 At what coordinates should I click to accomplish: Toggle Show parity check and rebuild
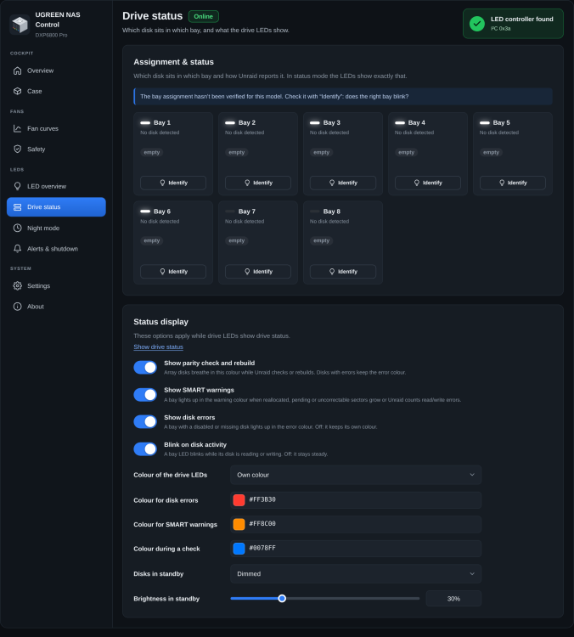[x=145, y=367]
